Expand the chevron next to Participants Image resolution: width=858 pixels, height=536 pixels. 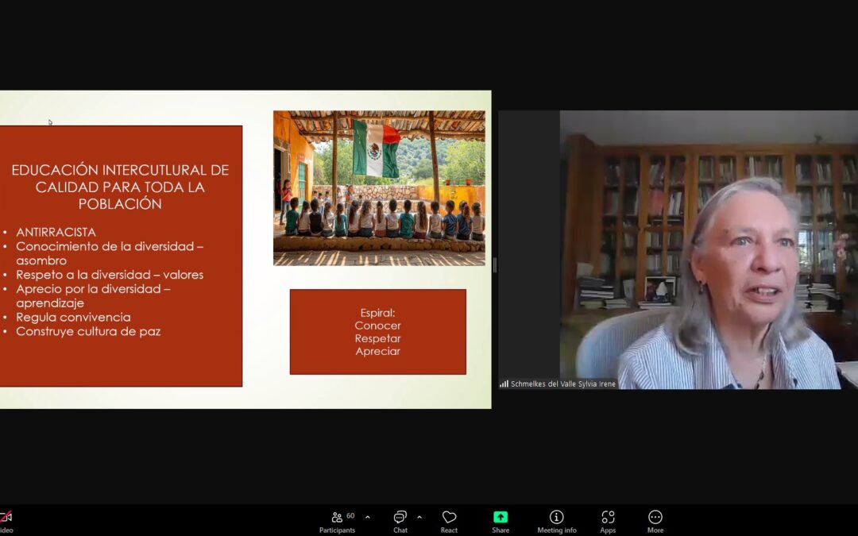[x=367, y=517]
